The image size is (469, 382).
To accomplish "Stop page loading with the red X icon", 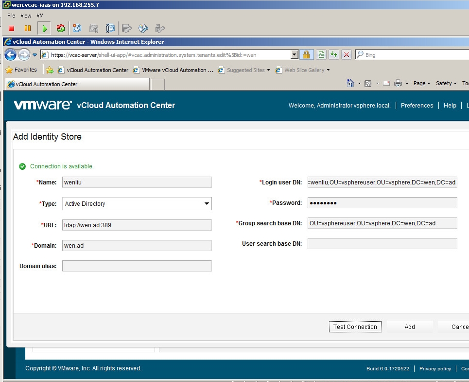I will pos(347,55).
